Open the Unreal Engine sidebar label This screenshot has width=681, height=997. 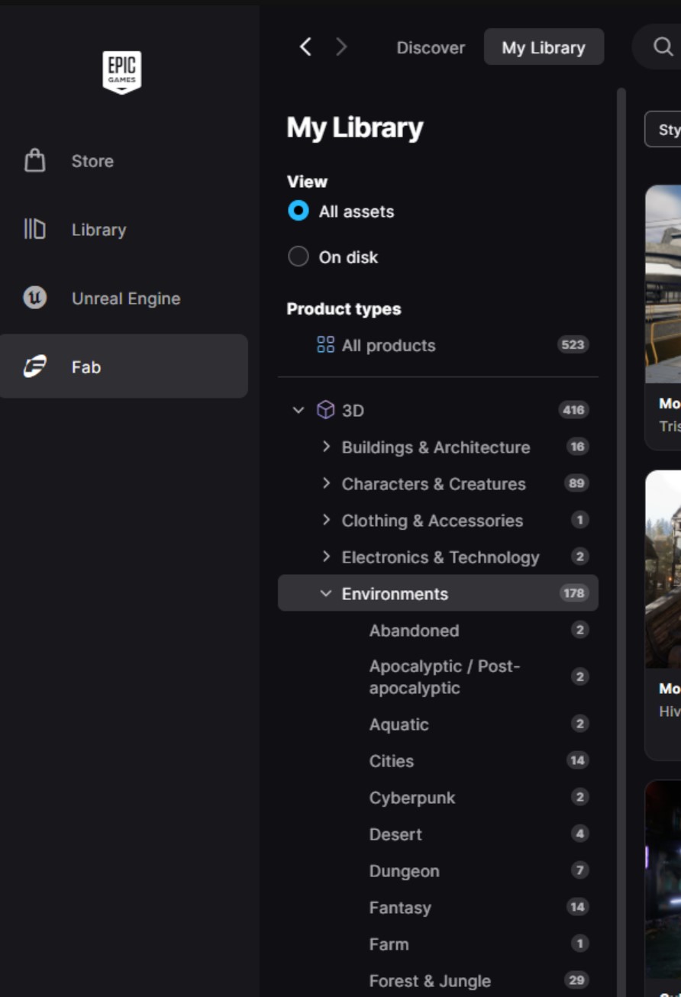click(x=126, y=298)
